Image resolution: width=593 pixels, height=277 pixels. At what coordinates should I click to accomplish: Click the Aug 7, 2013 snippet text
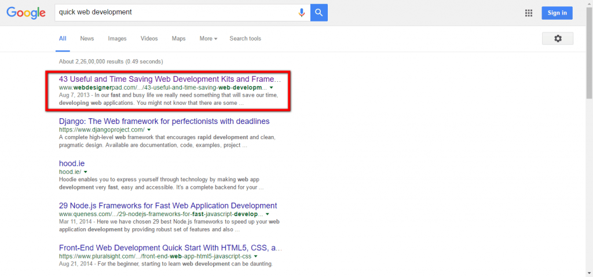pyautogui.click(x=169, y=99)
